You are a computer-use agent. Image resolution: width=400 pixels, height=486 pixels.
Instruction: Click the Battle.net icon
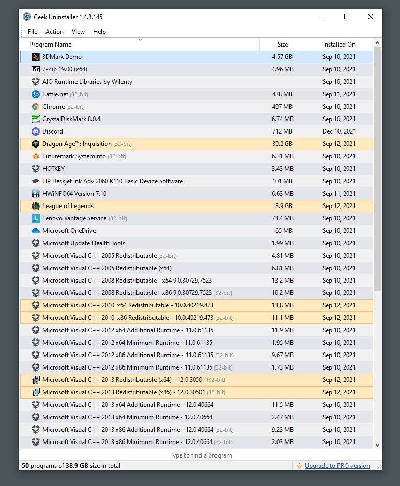pyautogui.click(x=36, y=94)
